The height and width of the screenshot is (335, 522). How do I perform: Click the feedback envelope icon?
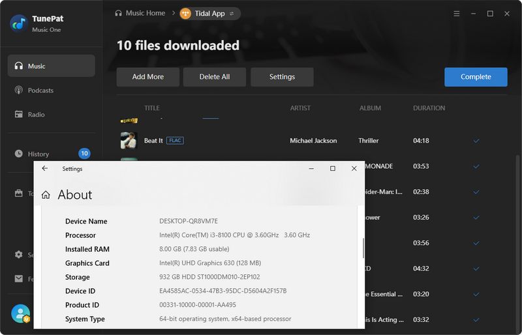tap(19, 278)
